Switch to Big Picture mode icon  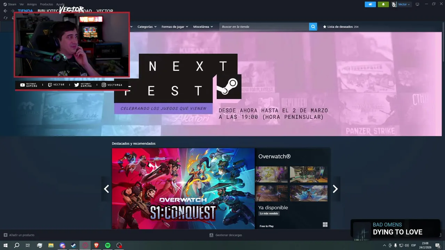[417, 5]
